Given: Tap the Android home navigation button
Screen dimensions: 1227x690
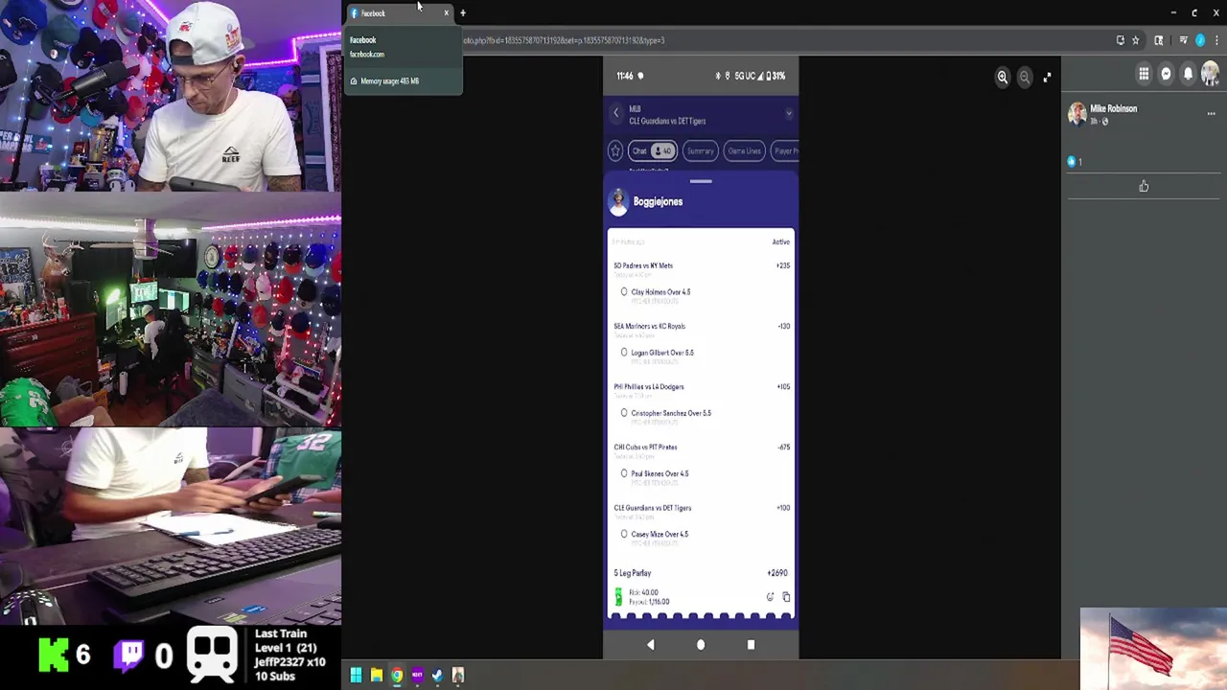Looking at the screenshot, I should tap(701, 645).
